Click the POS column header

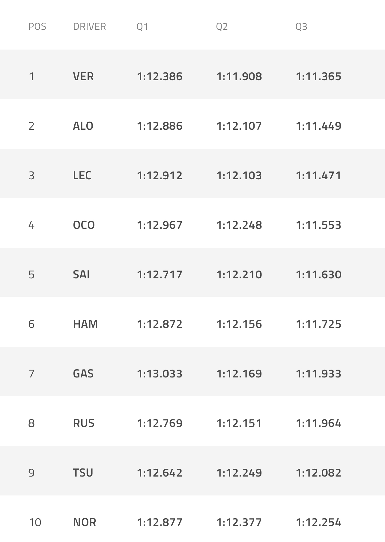pyautogui.click(x=37, y=27)
